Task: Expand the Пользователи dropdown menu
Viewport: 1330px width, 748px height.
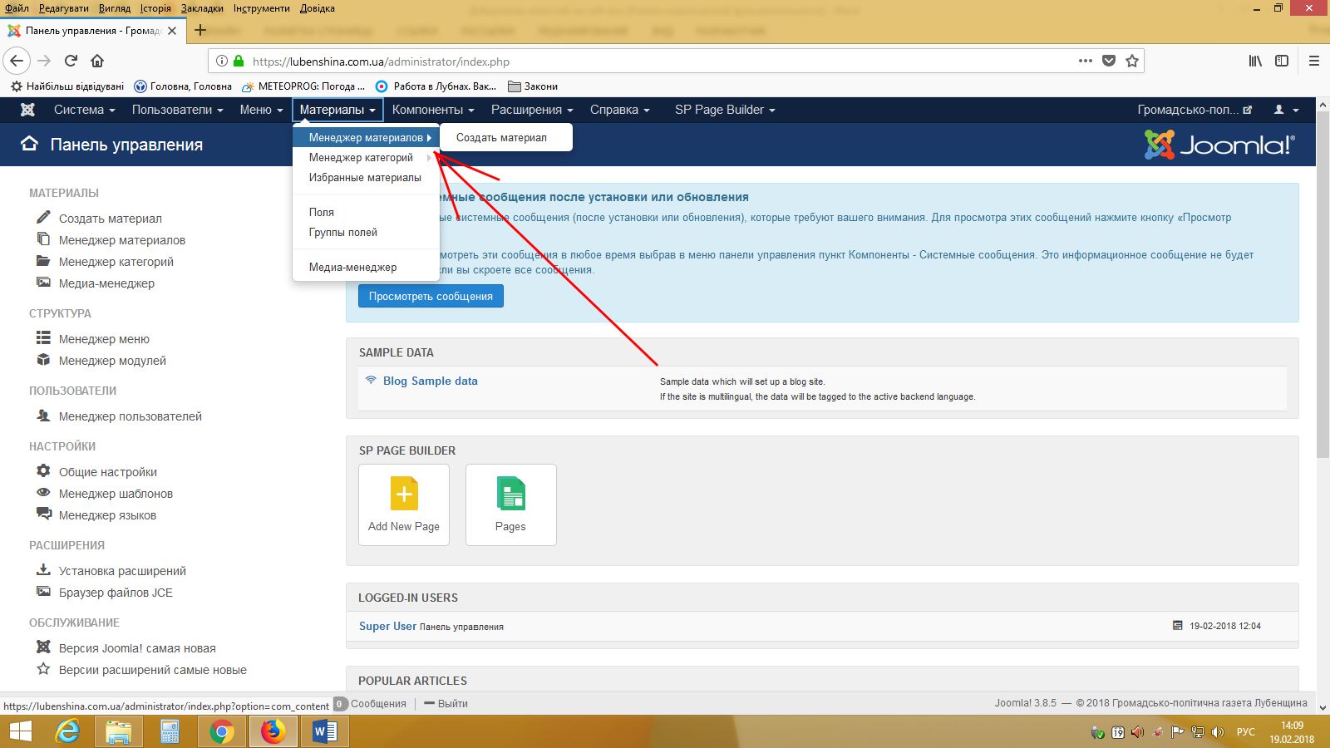Action: click(177, 110)
